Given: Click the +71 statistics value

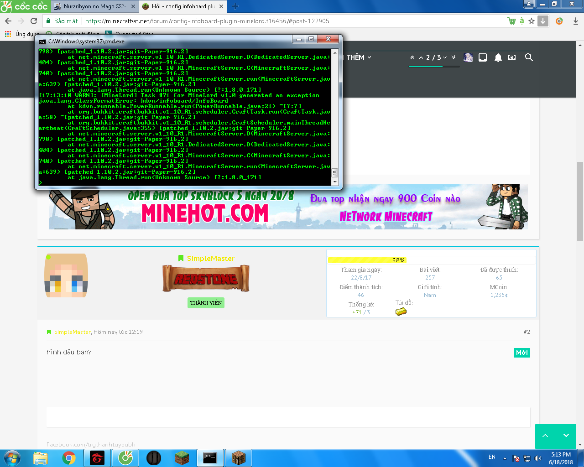Looking at the screenshot, I should pyautogui.click(x=357, y=312).
